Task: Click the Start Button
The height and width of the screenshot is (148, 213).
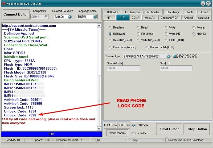Action: coord(170,129)
